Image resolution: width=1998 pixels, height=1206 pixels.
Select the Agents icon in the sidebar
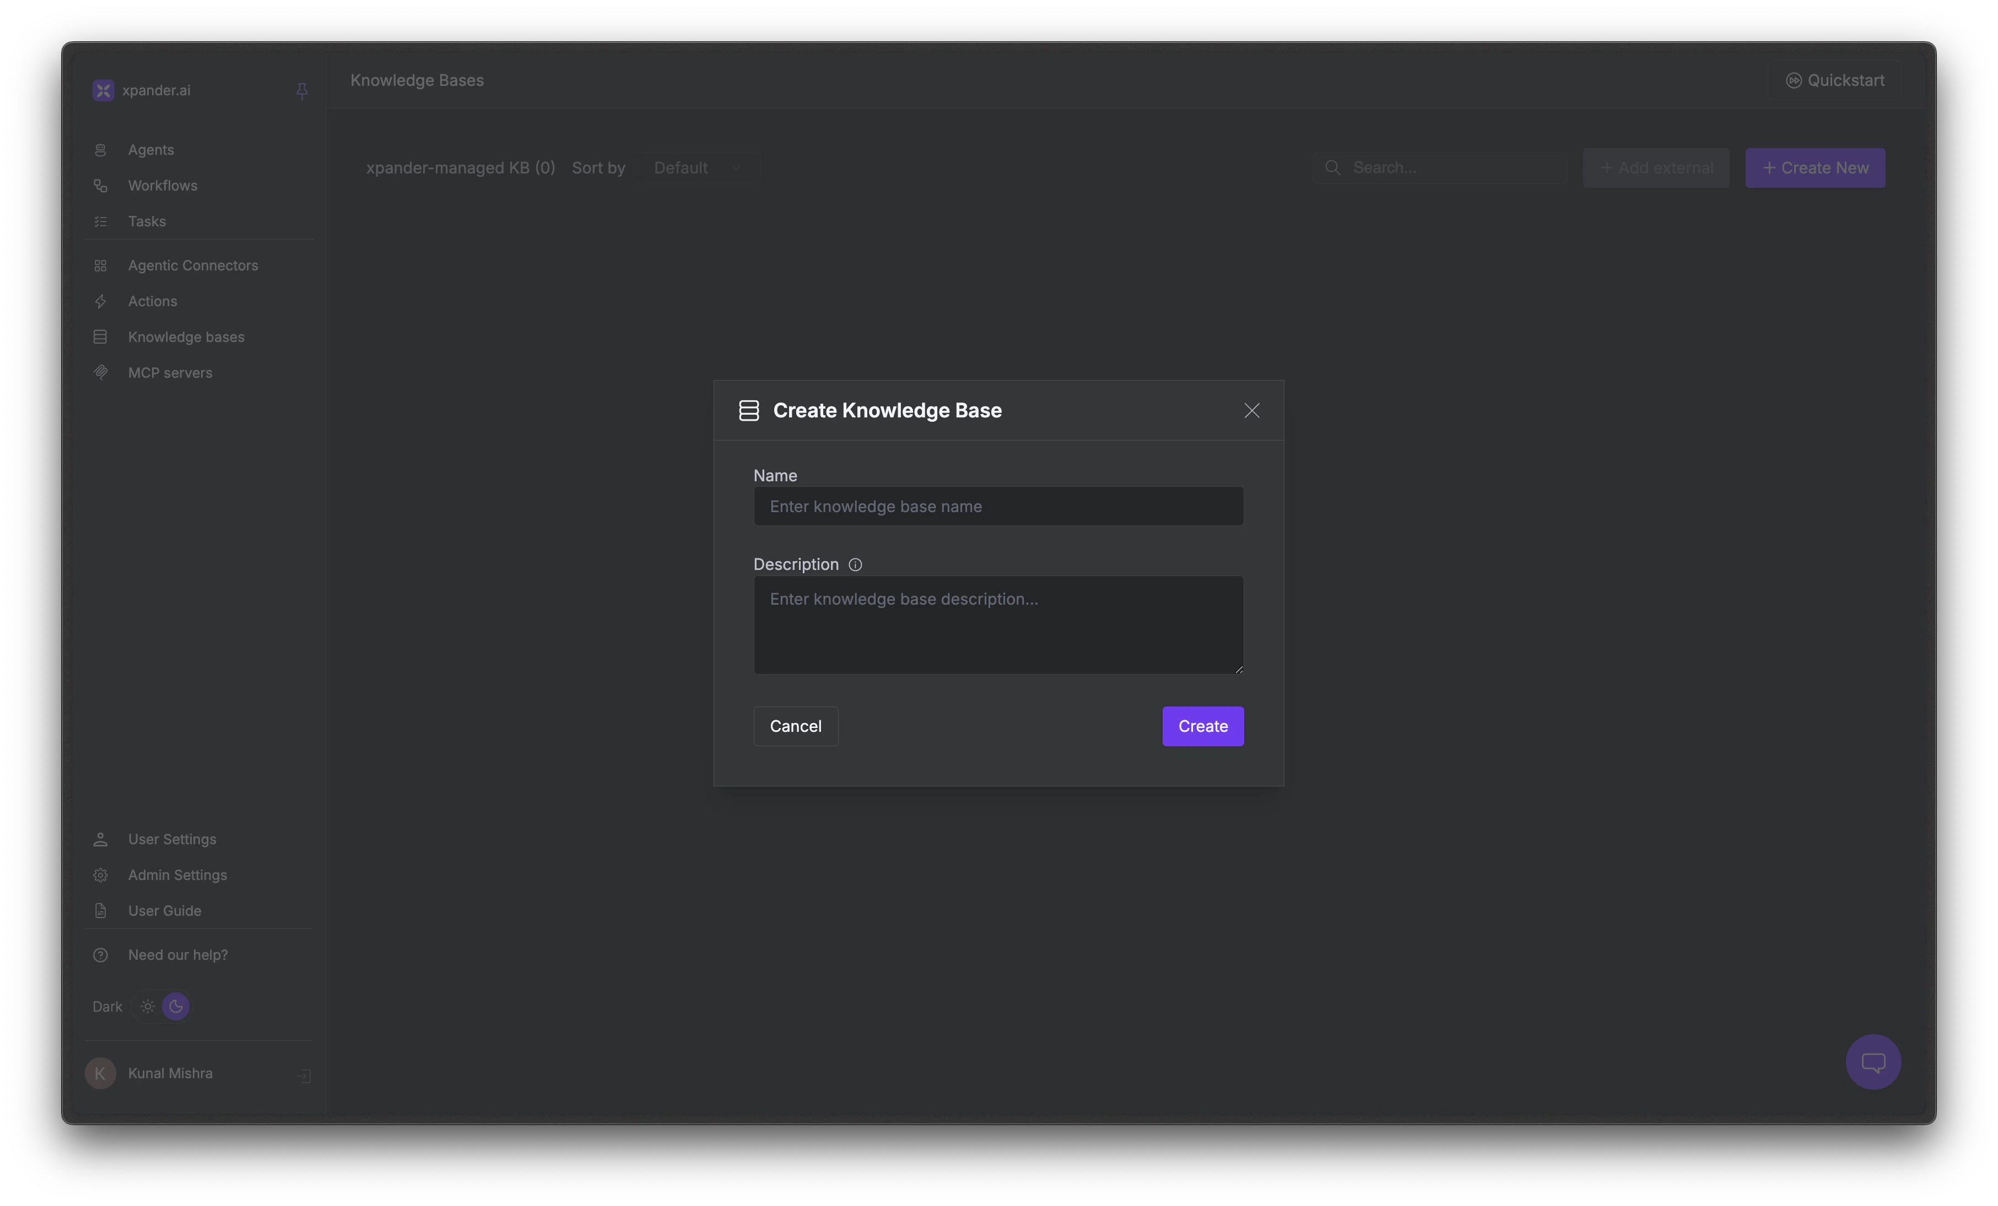[x=100, y=150]
